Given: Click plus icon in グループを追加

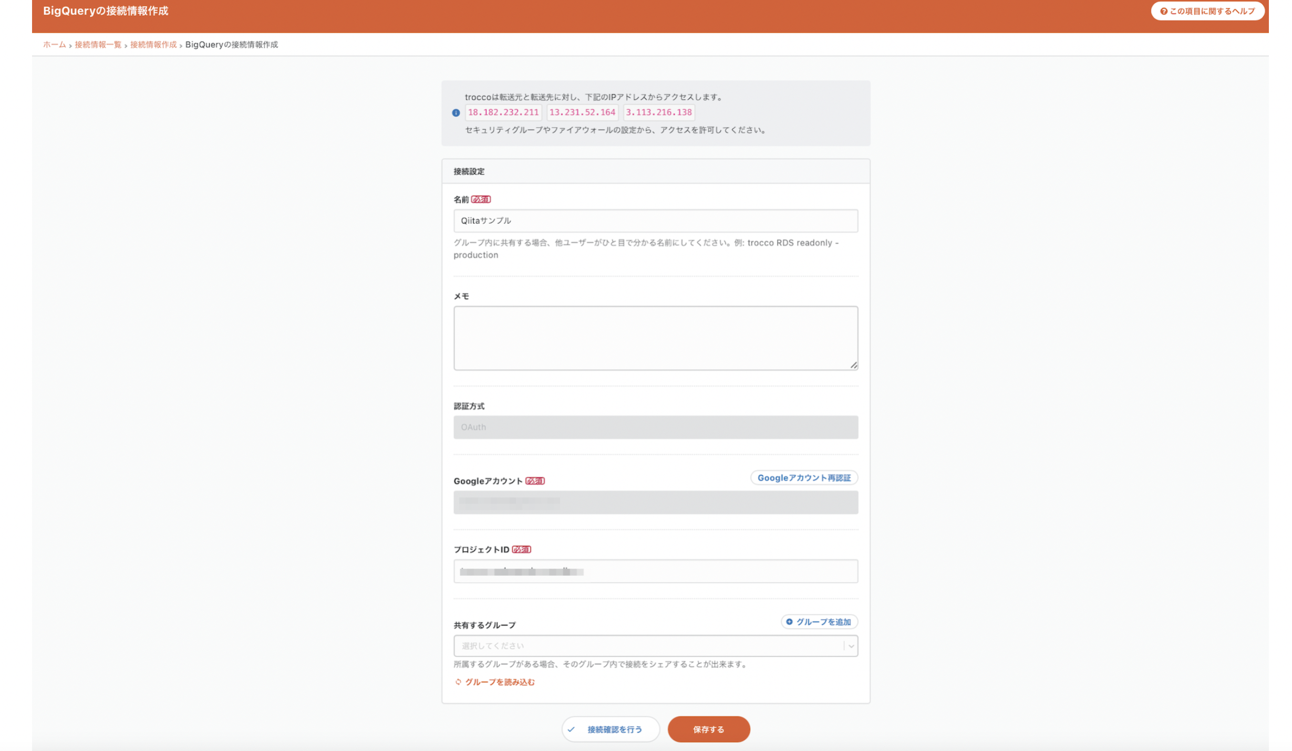Looking at the screenshot, I should click(789, 622).
